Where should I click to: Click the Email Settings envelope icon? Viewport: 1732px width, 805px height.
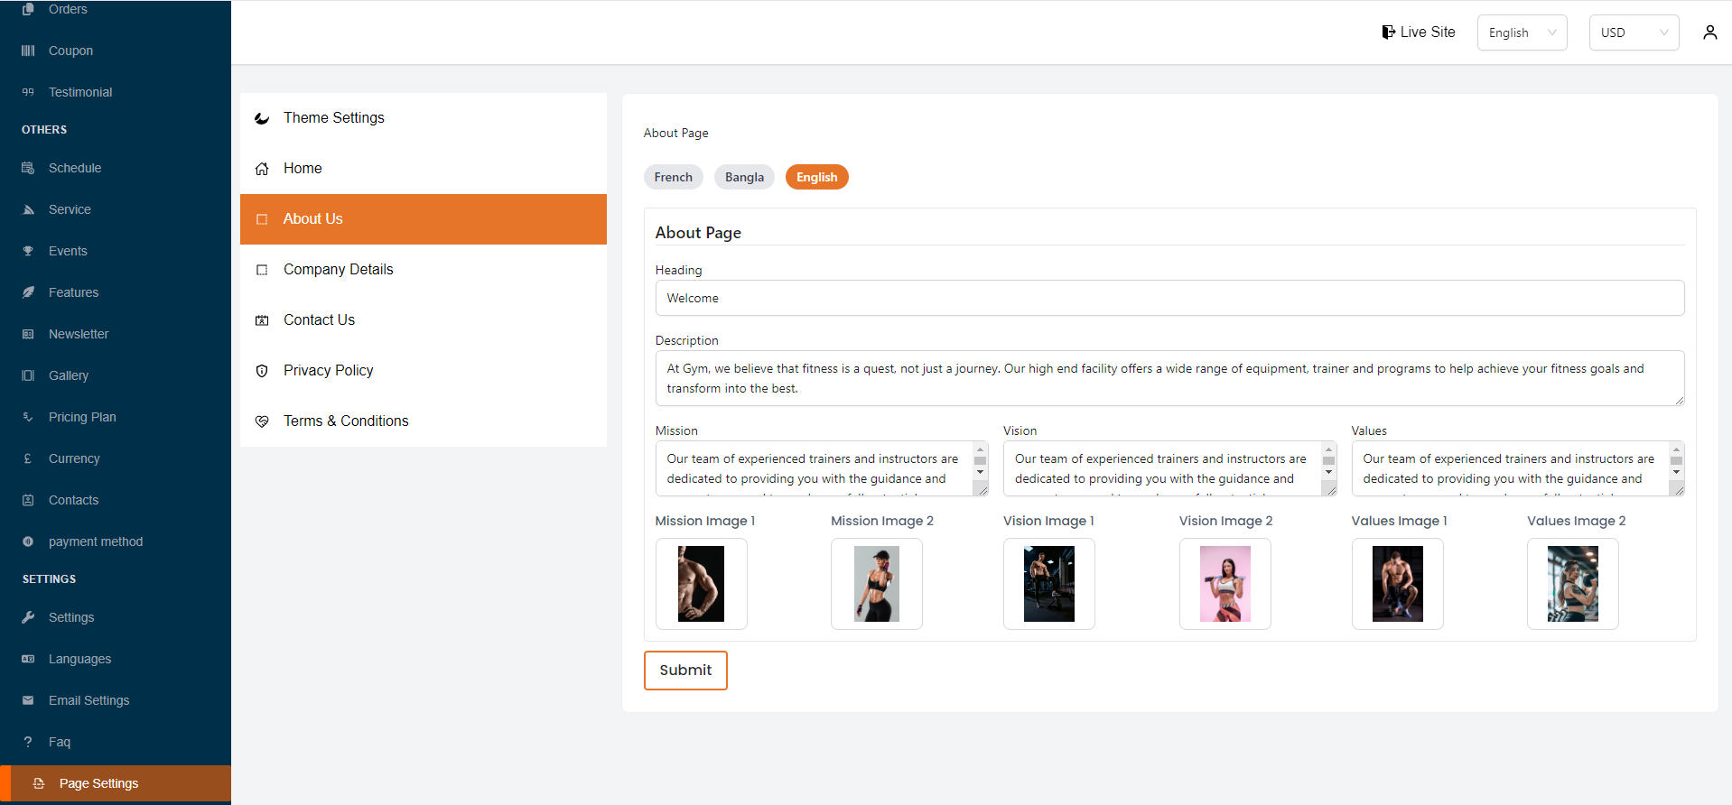(x=28, y=700)
